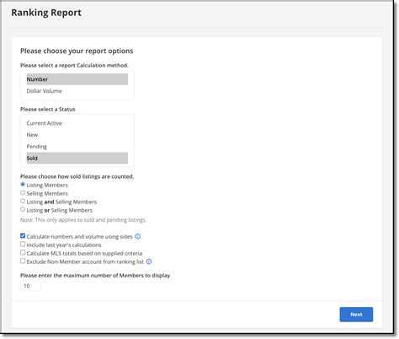Click the Next button
Screen dimensions: 399x339
pos(356,315)
